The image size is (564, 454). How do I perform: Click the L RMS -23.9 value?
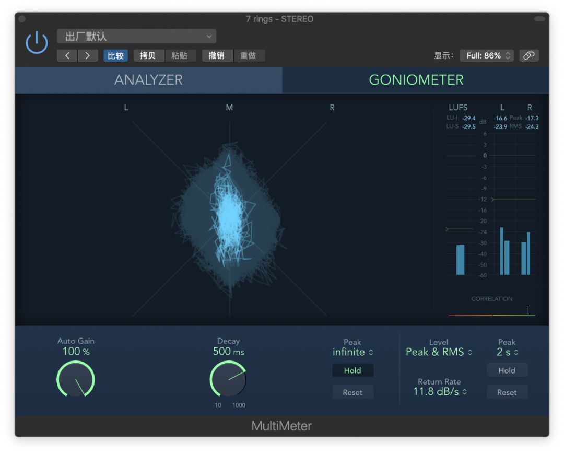coord(500,126)
